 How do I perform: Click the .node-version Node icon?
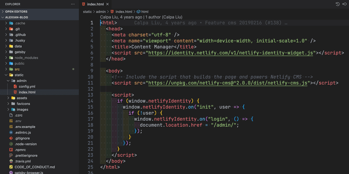pyautogui.click(x=11, y=144)
